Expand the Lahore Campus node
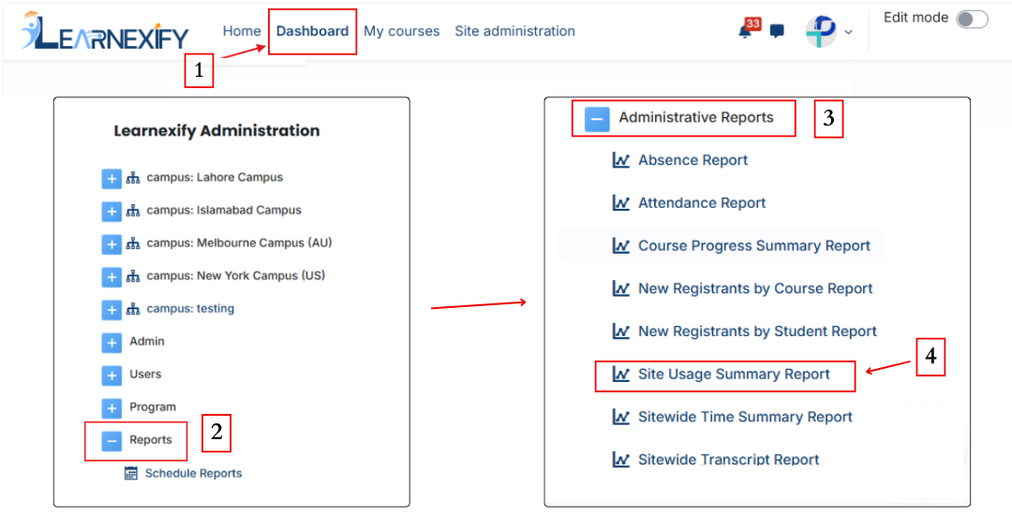This screenshot has height=530, width=1012. 112,179
